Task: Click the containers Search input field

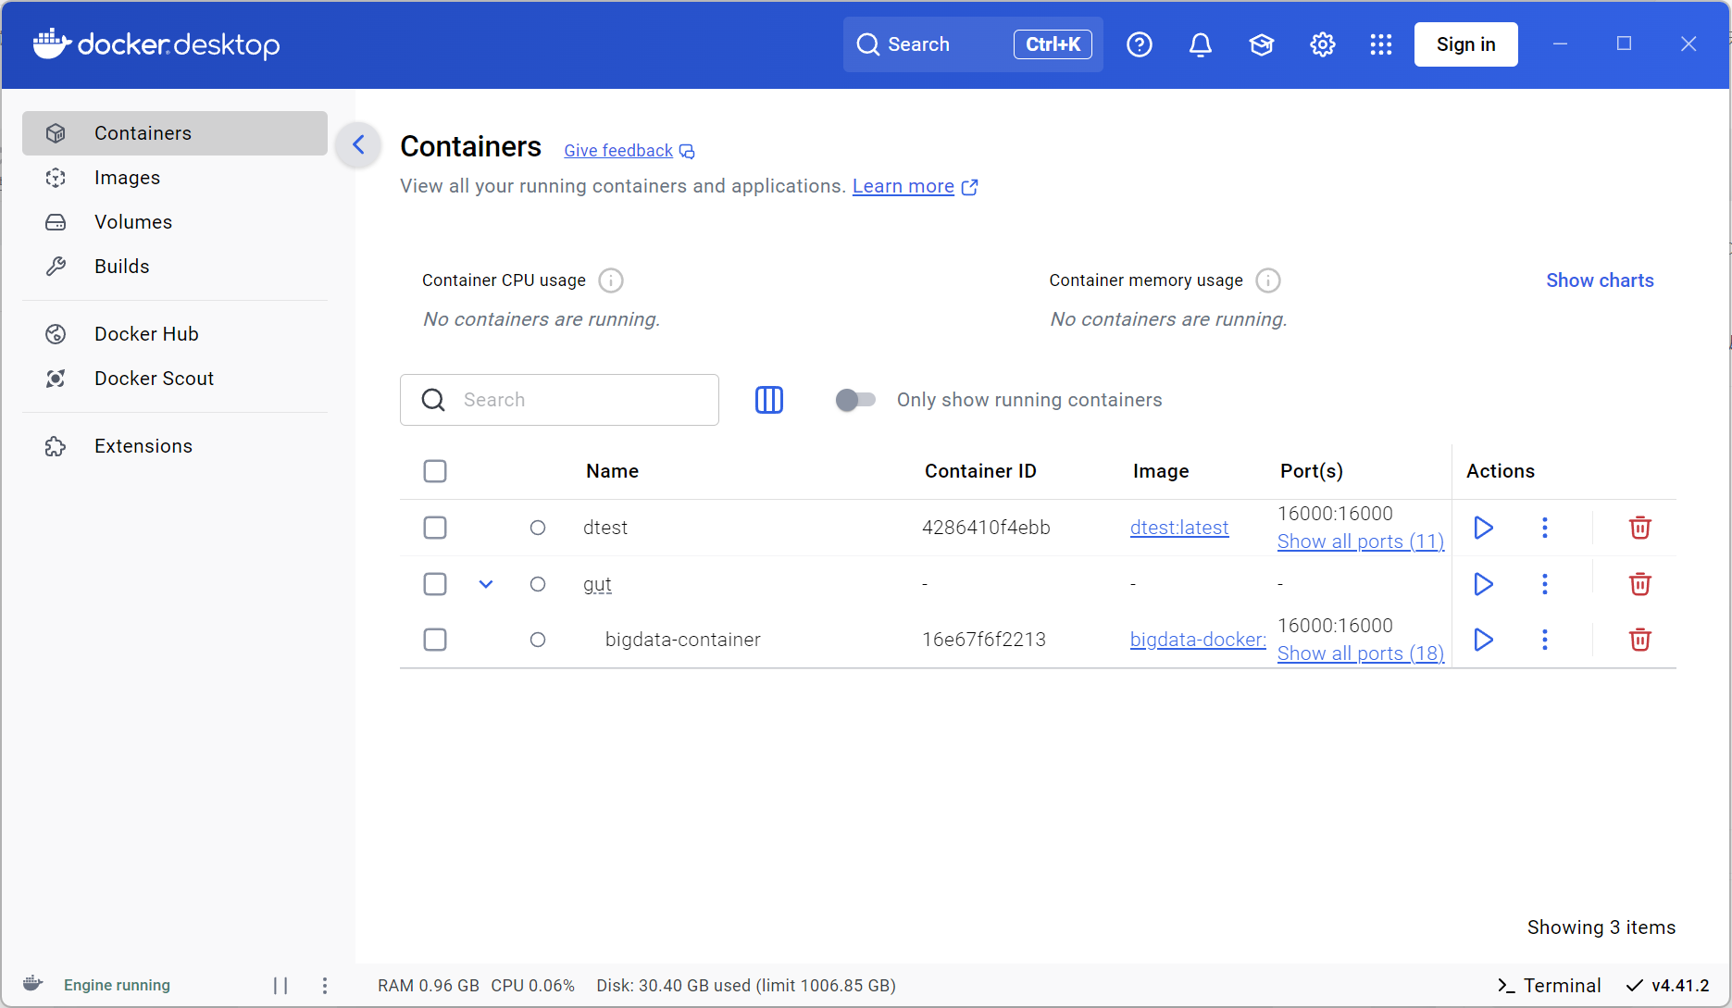Action: click(x=559, y=400)
